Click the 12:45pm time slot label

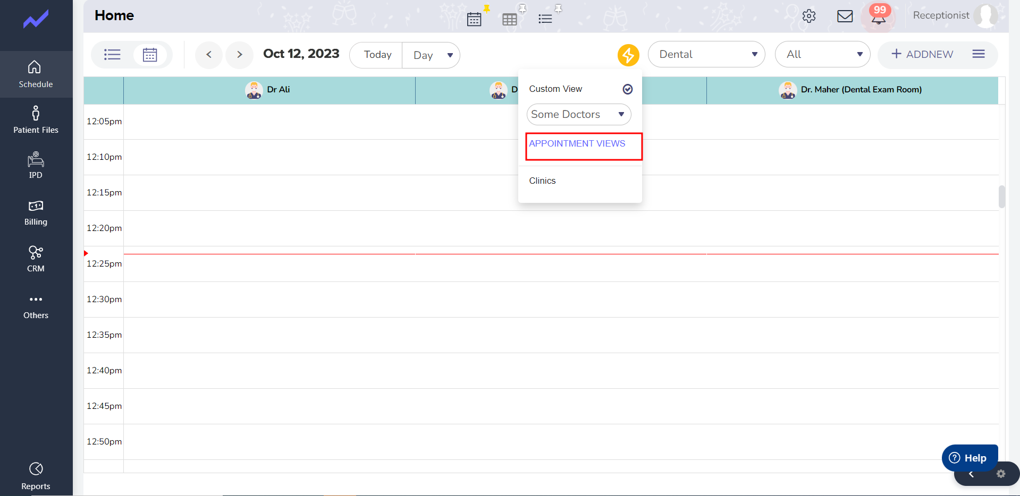[x=104, y=406]
